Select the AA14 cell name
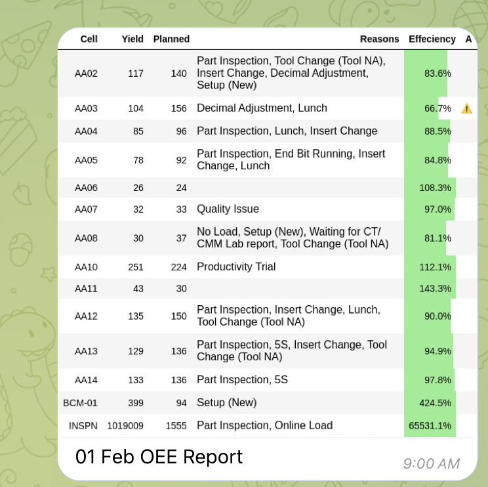 click(86, 380)
